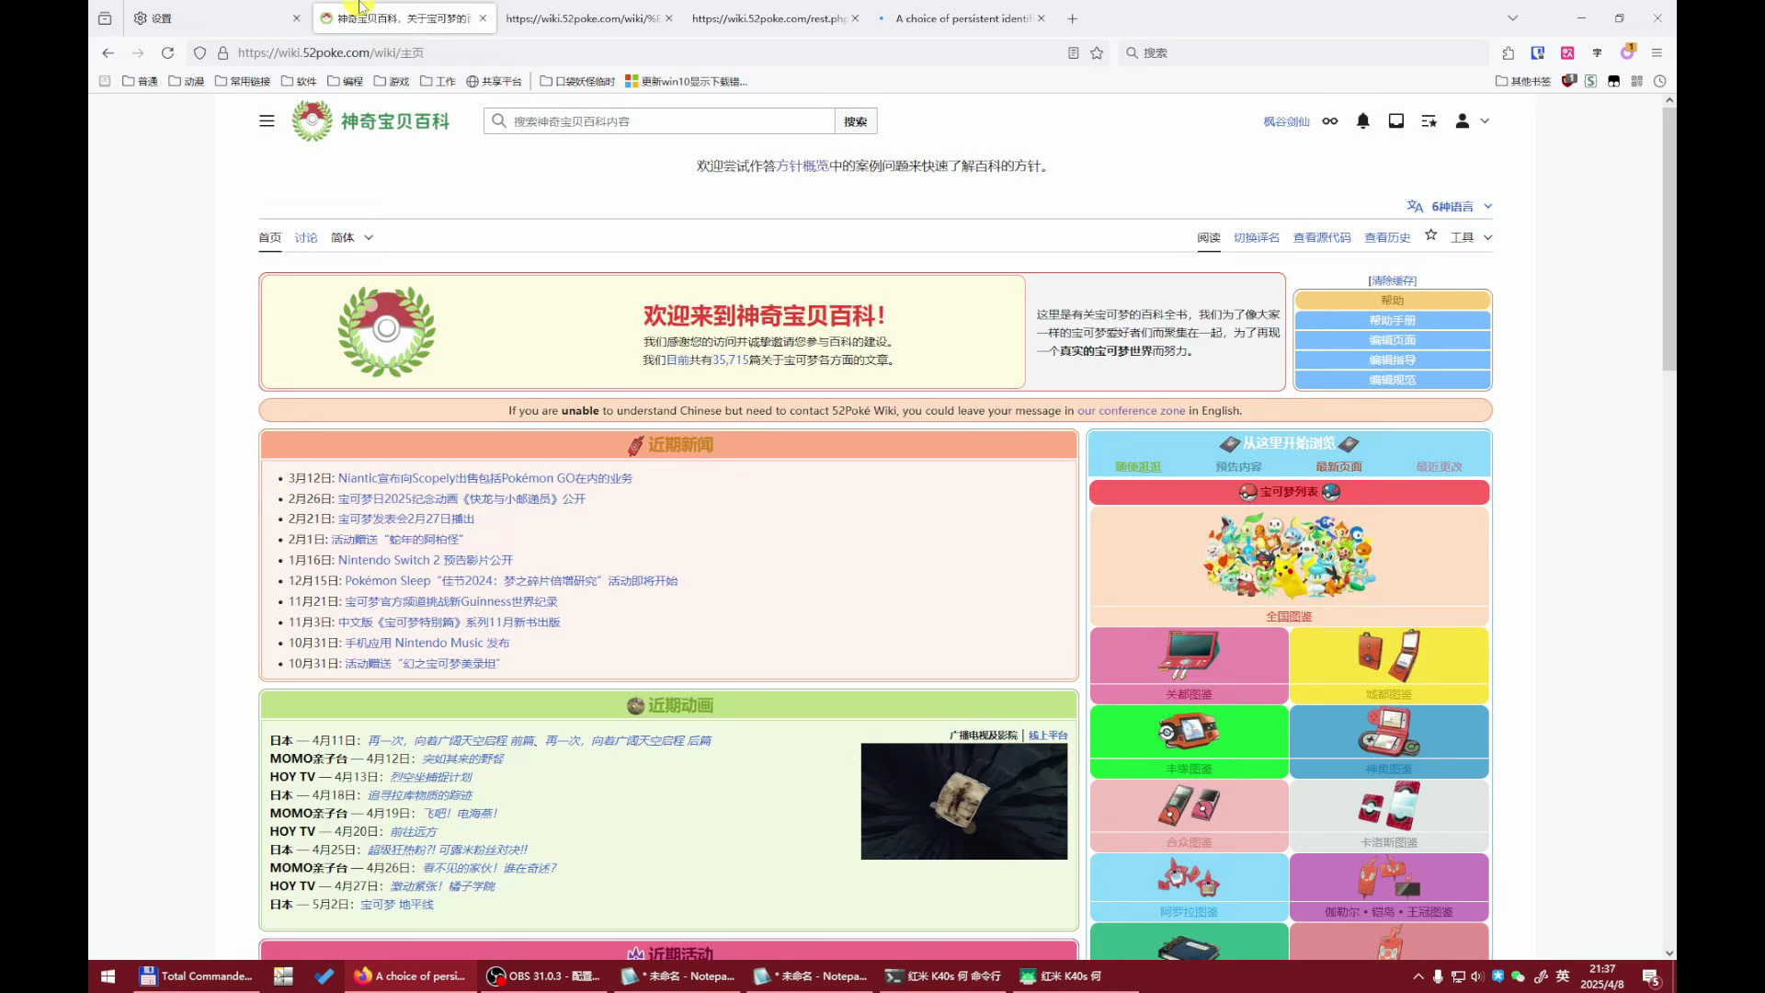Open the 线上平台 tab link
Screen dimensions: 1765x993
[x=1048, y=736]
